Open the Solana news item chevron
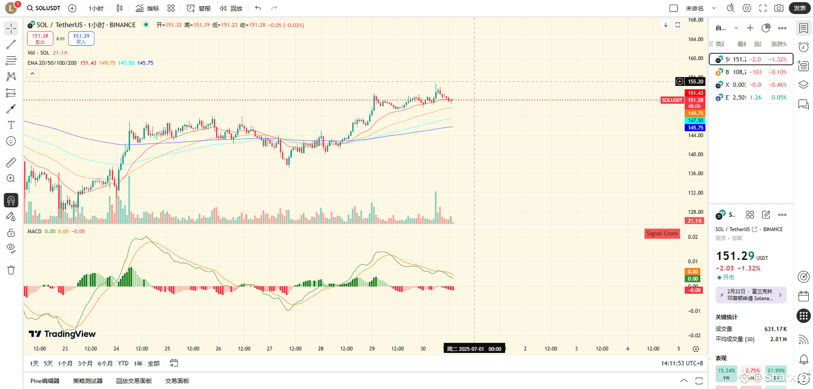Image resolution: width=813 pixels, height=389 pixels. coord(781,295)
